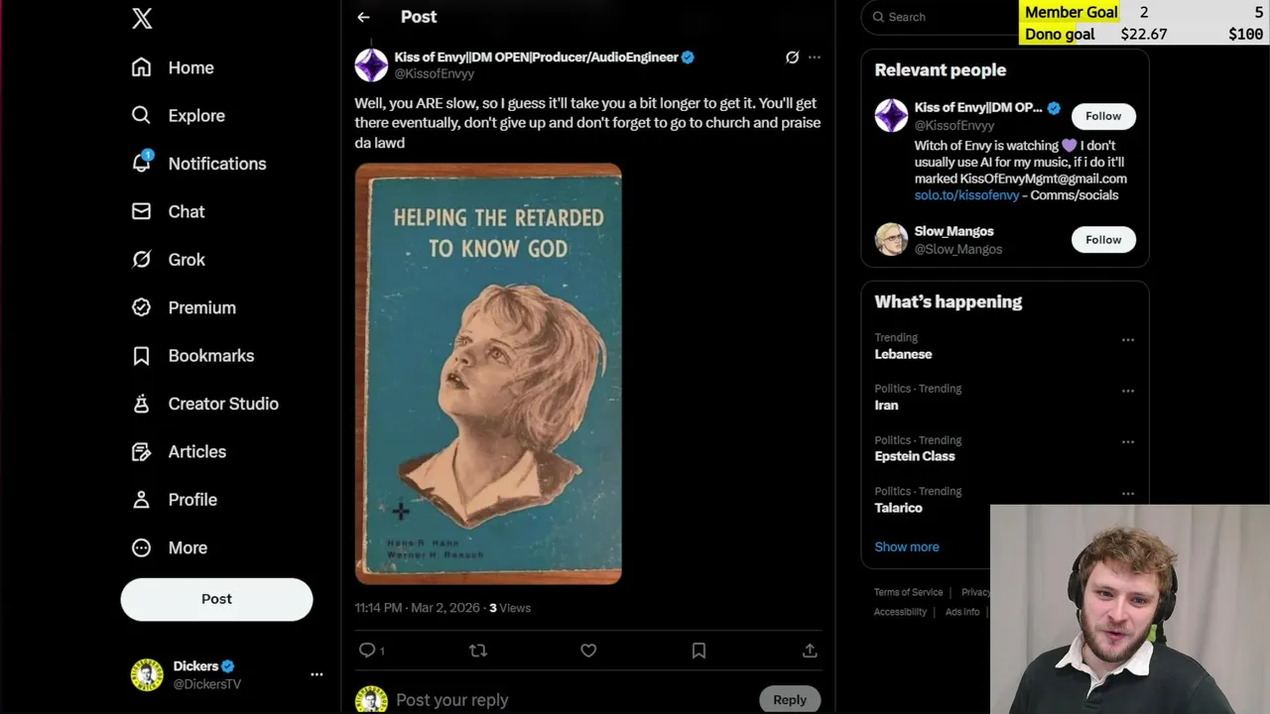Follow Slow_Mangos

tap(1102, 240)
